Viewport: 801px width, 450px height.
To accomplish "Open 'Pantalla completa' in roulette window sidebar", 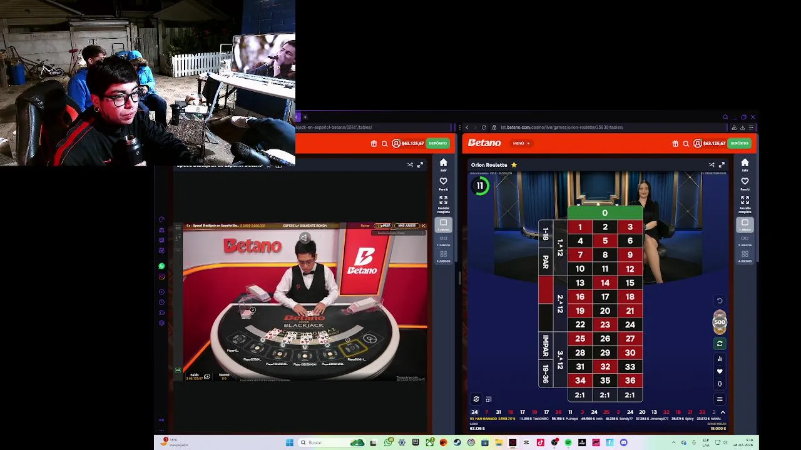I will (x=745, y=204).
